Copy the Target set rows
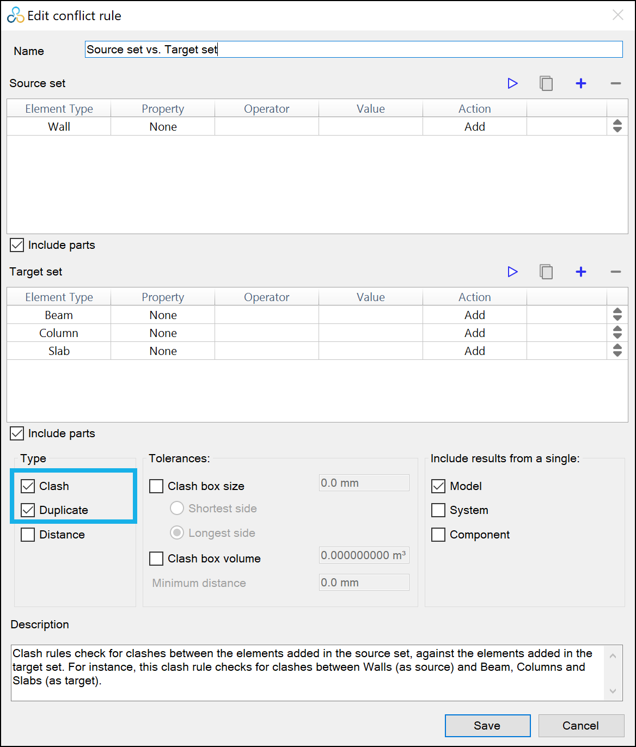 tap(546, 272)
